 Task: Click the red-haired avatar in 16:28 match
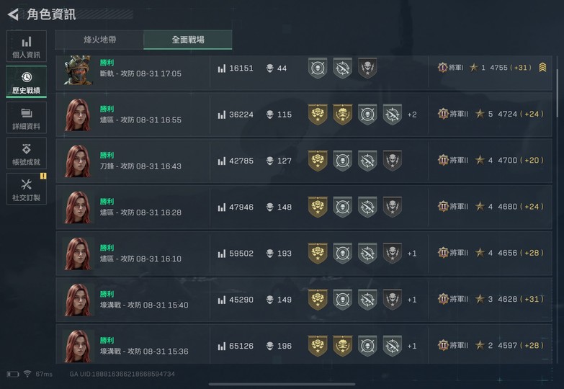click(x=77, y=207)
